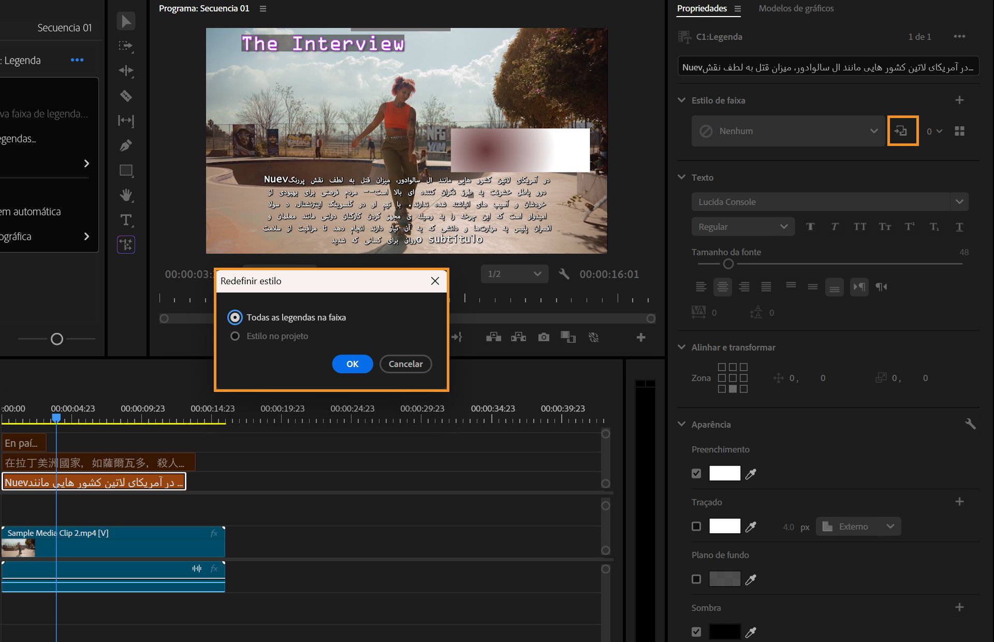Select the Razor tool in toolbar

[x=126, y=96]
